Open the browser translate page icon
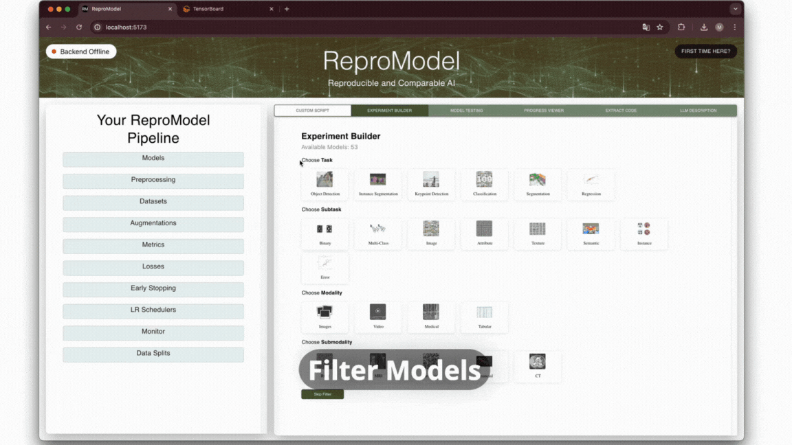792x445 pixels. (646, 27)
